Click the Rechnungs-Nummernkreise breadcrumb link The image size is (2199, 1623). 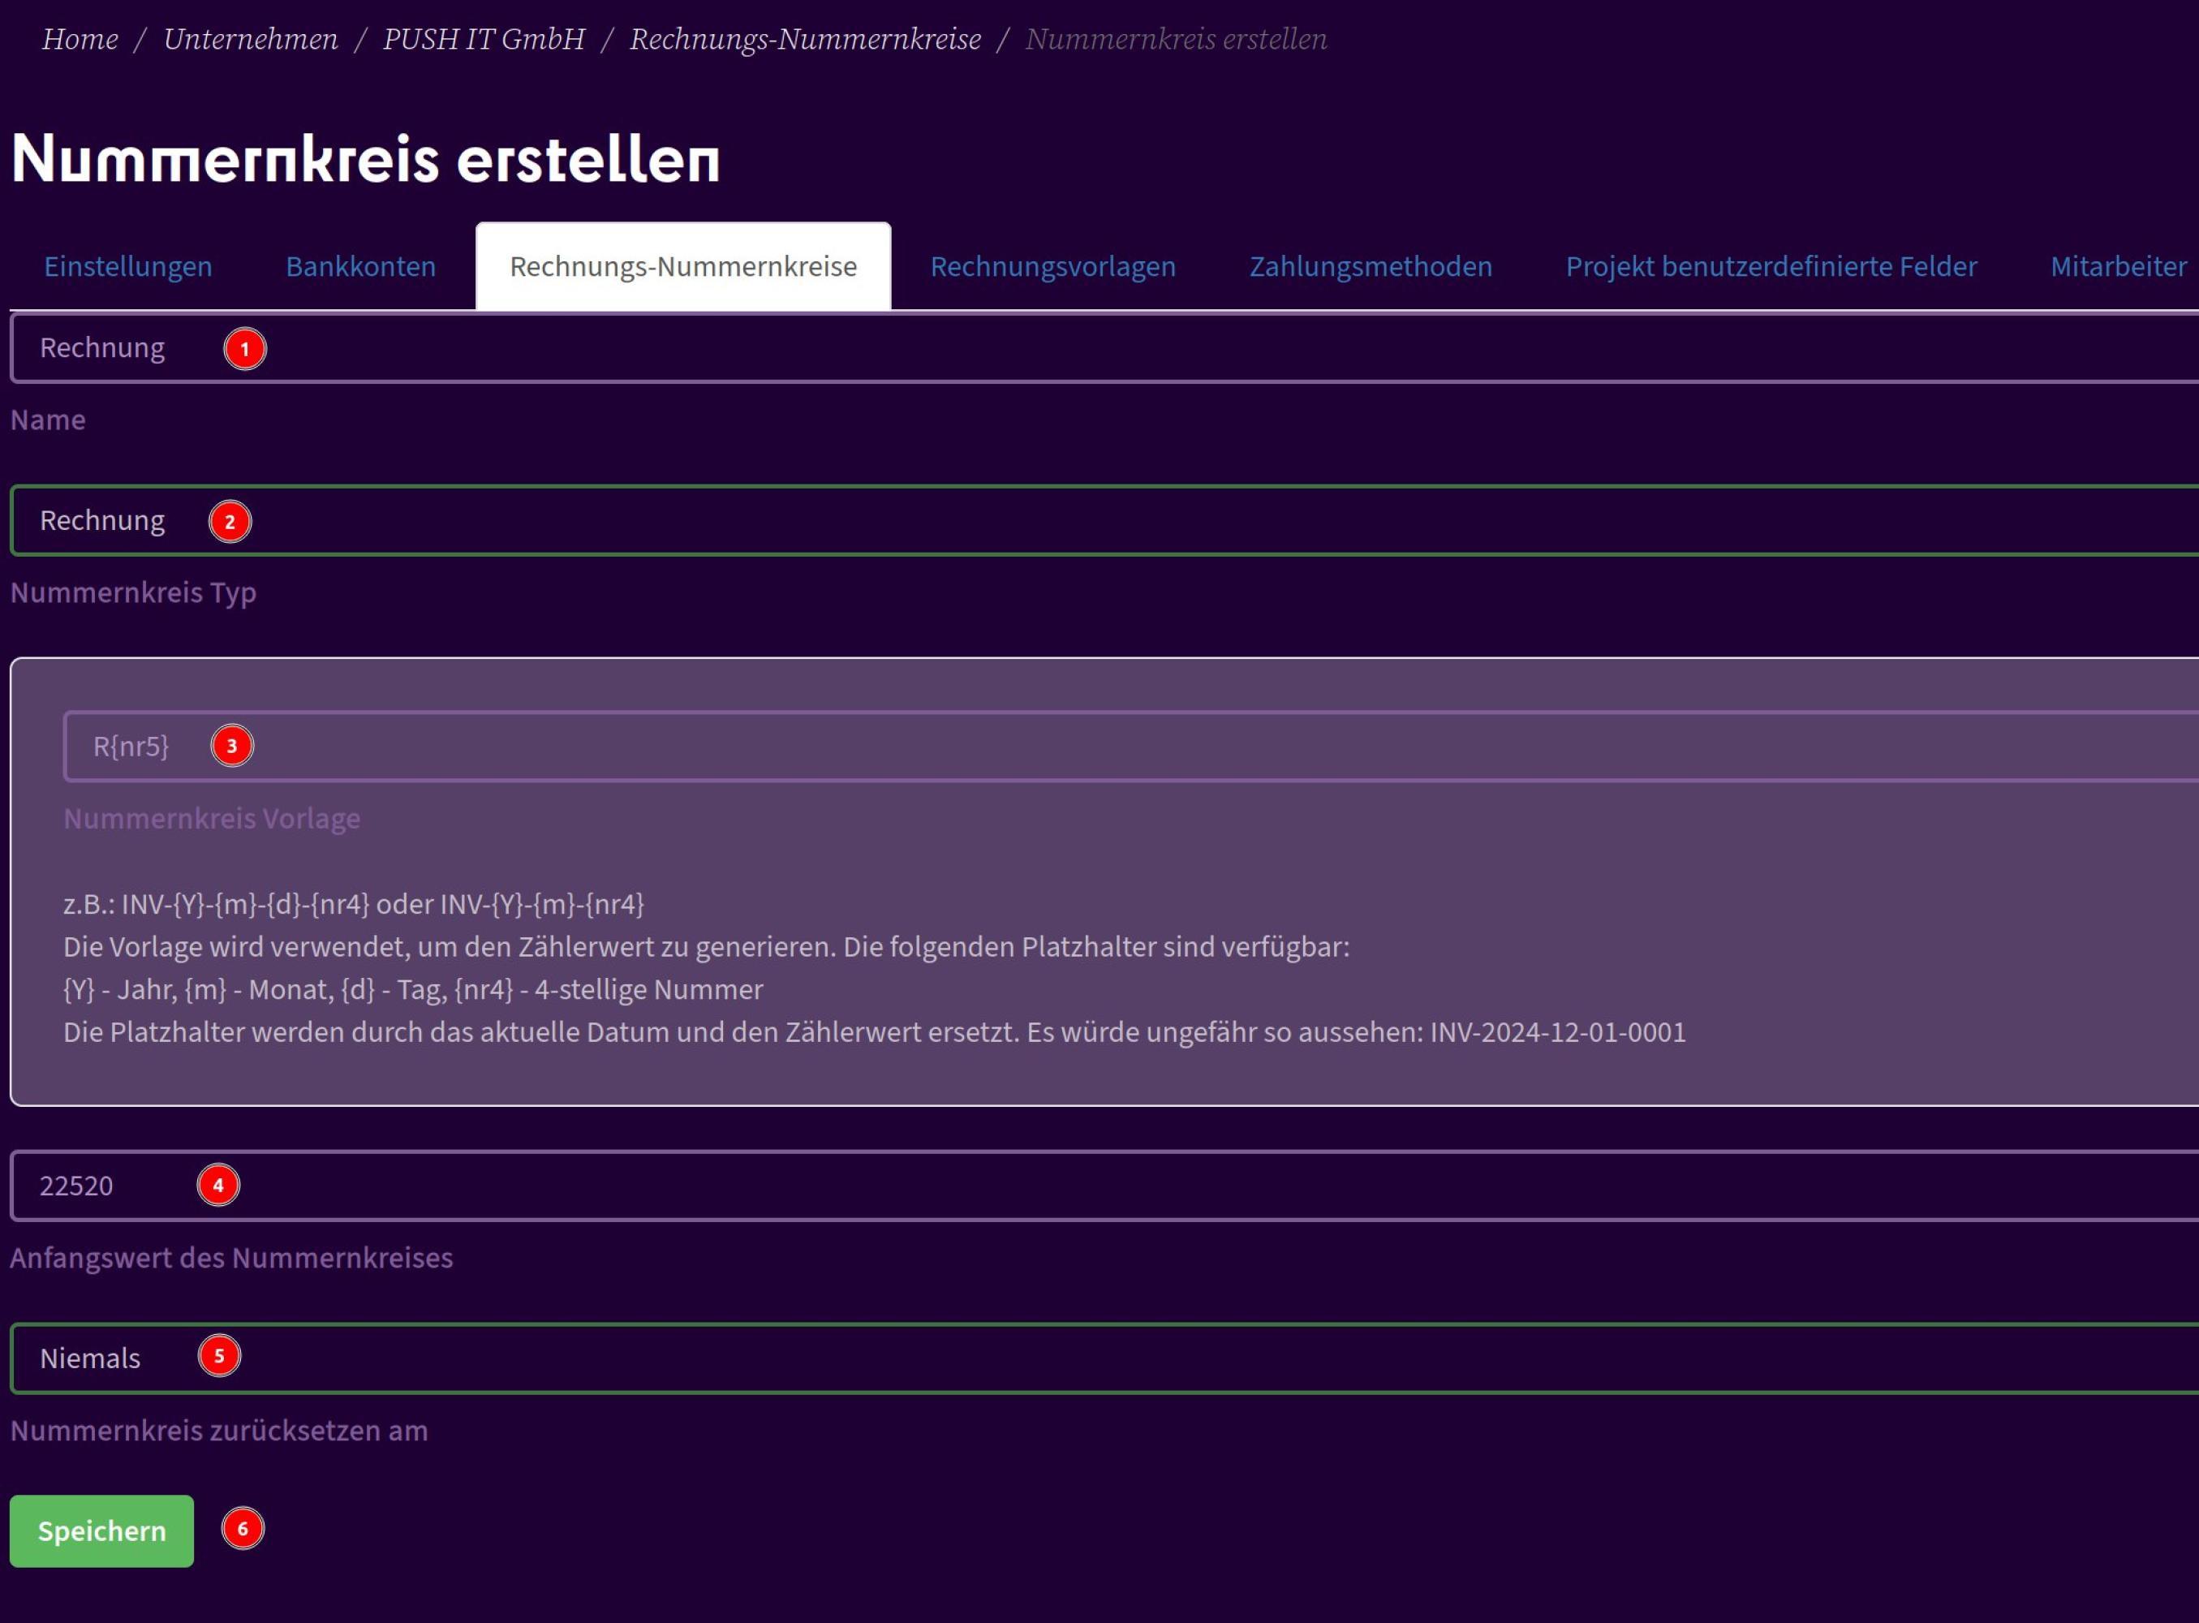pos(804,39)
